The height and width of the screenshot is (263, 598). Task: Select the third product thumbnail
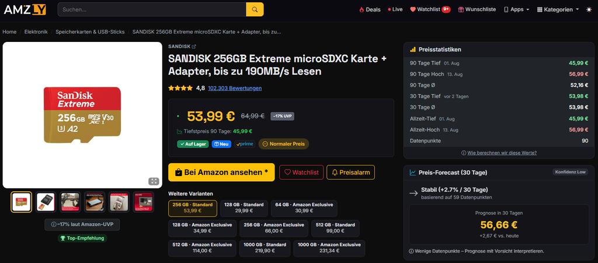coord(70,202)
